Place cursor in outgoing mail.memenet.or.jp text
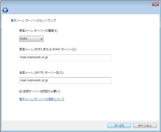 click(34, 80)
